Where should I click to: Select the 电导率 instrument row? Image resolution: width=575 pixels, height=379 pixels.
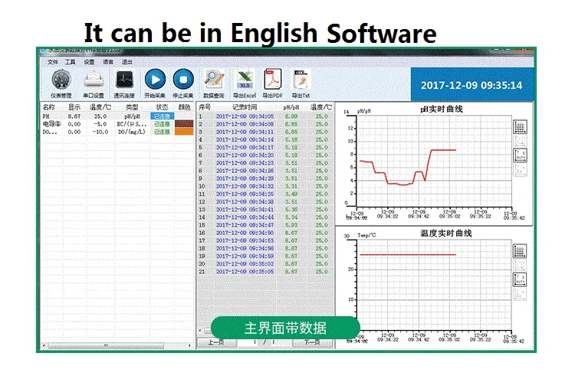coord(117,124)
